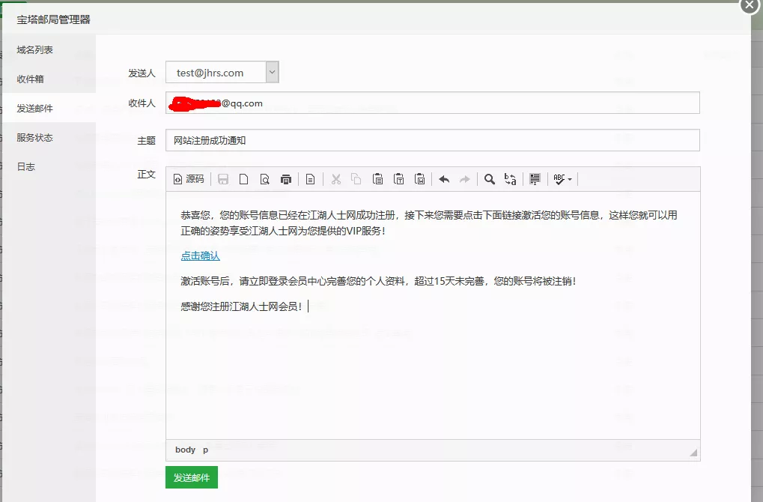763x502 pixels.
Task: Open the spell checker dropdown
Action: 560,178
